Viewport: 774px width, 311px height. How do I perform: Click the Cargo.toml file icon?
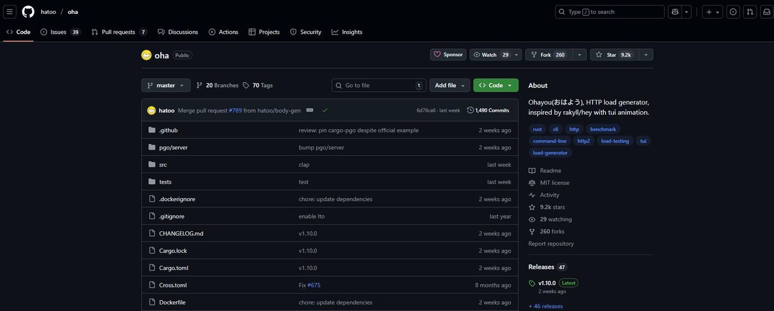[152, 268]
